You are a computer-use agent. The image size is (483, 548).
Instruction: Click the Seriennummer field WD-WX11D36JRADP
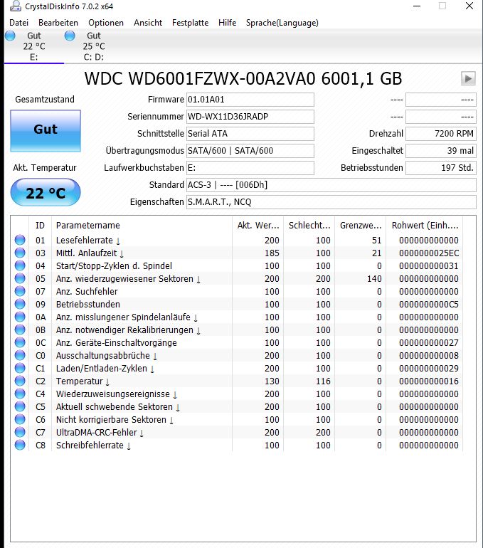click(x=250, y=117)
